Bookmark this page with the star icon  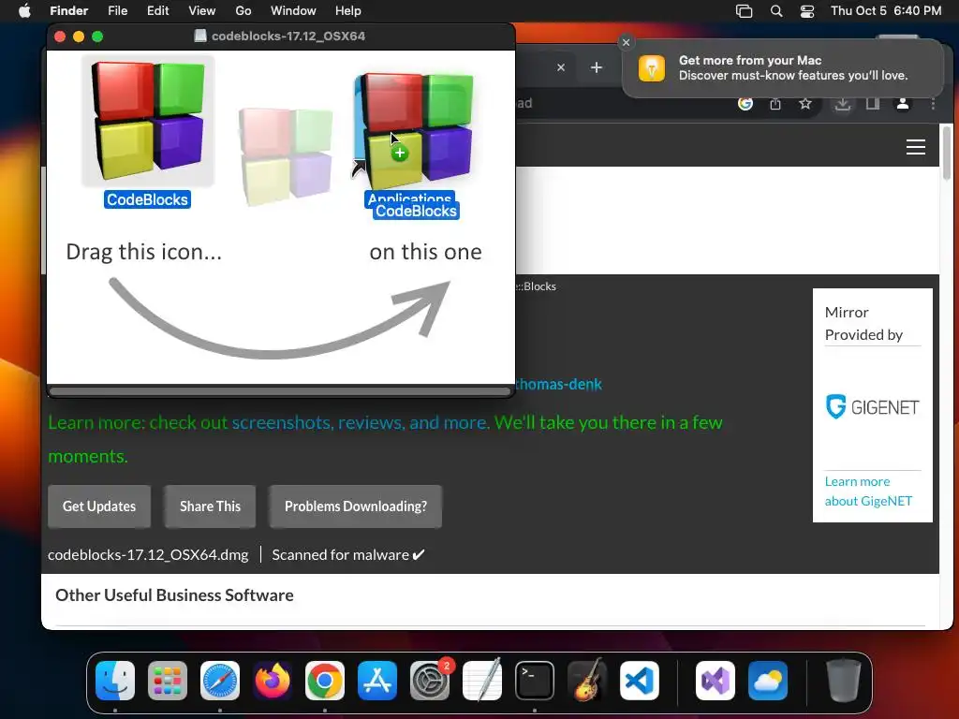click(x=805, y=103)
